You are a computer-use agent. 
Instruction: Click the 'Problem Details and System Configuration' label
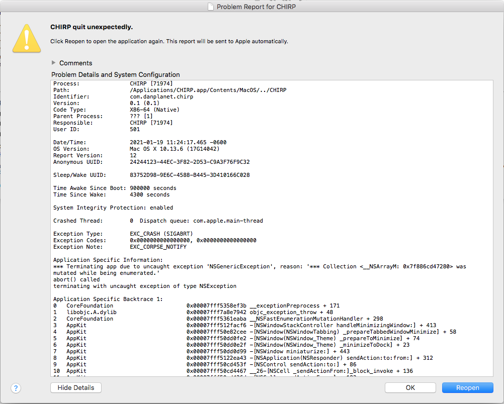115,74
